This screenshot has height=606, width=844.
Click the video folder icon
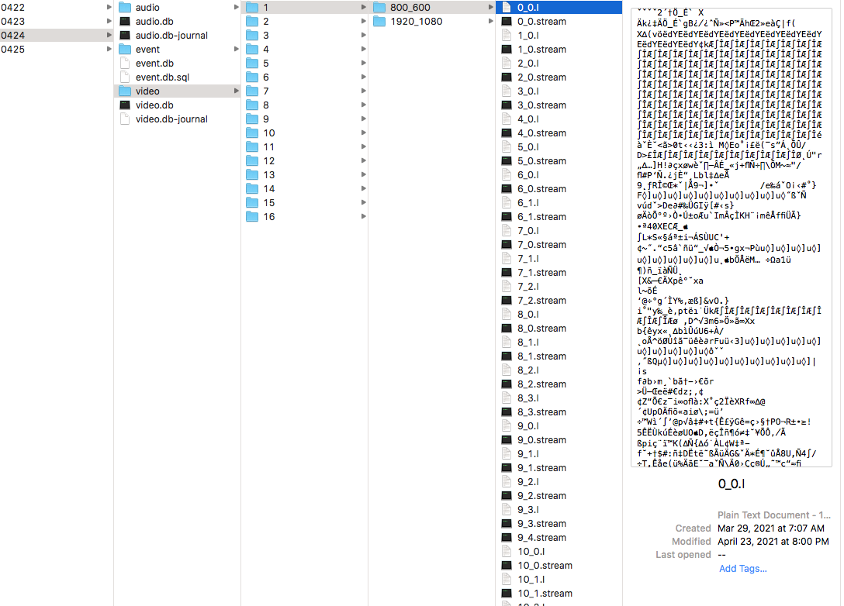[x=125, y=91]
